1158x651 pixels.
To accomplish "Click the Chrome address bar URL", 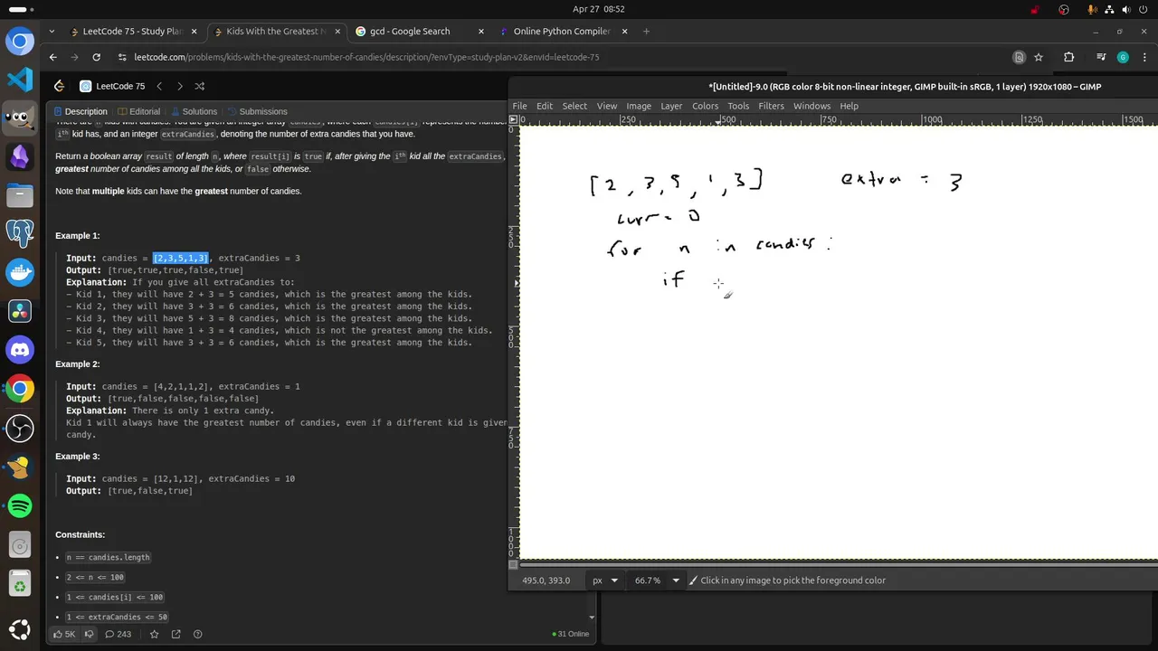I will [x=366, y=57].
